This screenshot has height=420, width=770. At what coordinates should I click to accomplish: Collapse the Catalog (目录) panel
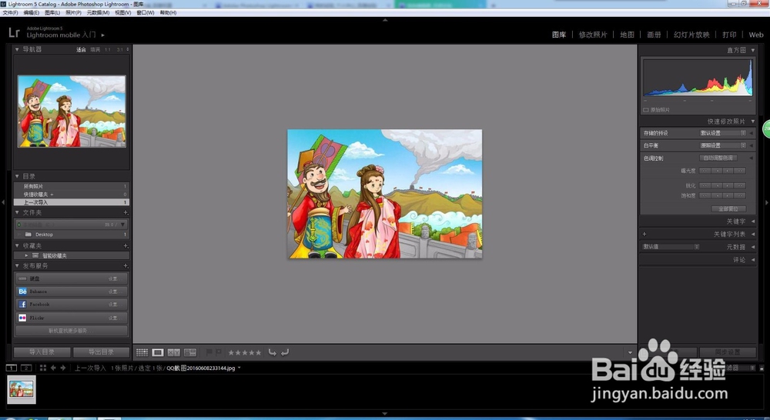click(x=17, y=176)
